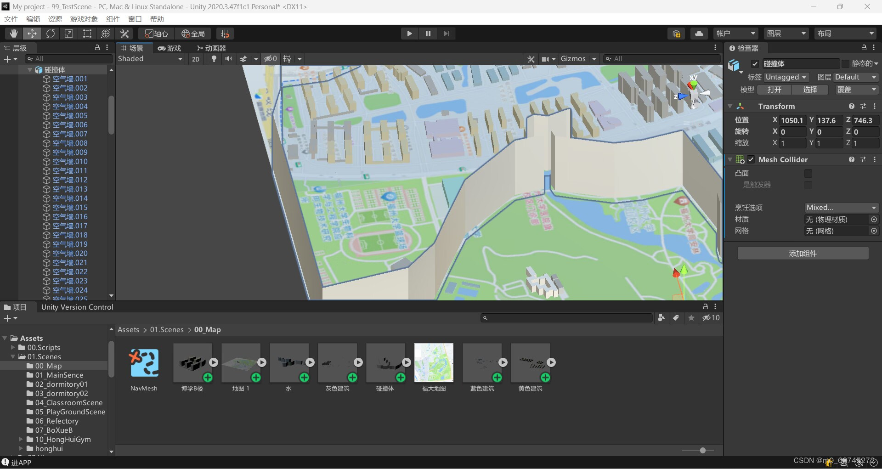Select the Hand tool in toolbar
This screenshot has width=882, height=469.
[x=14, y=34]
